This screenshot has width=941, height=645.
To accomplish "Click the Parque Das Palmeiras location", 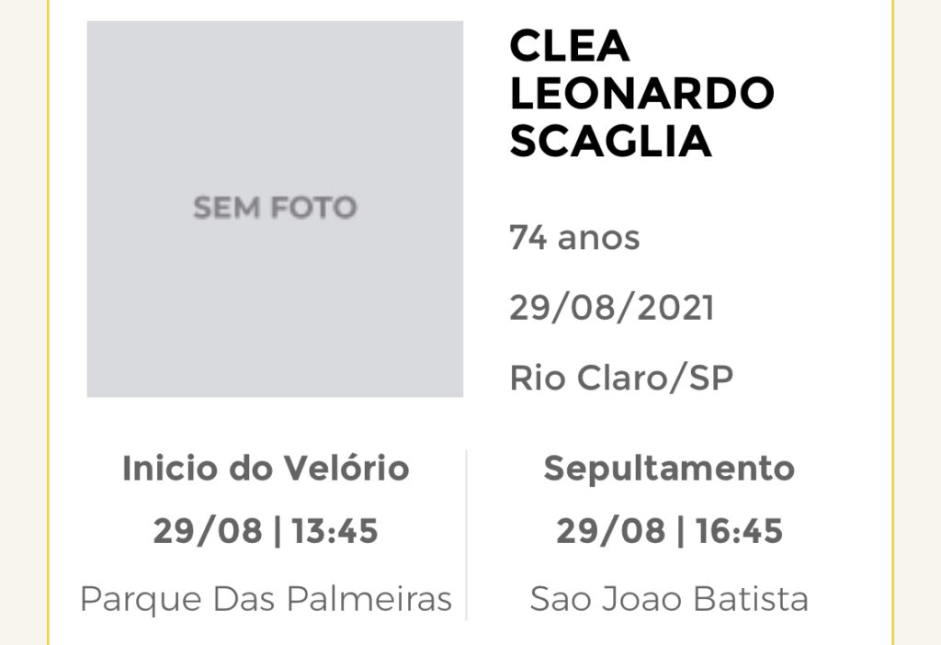I will click(266, 599).
